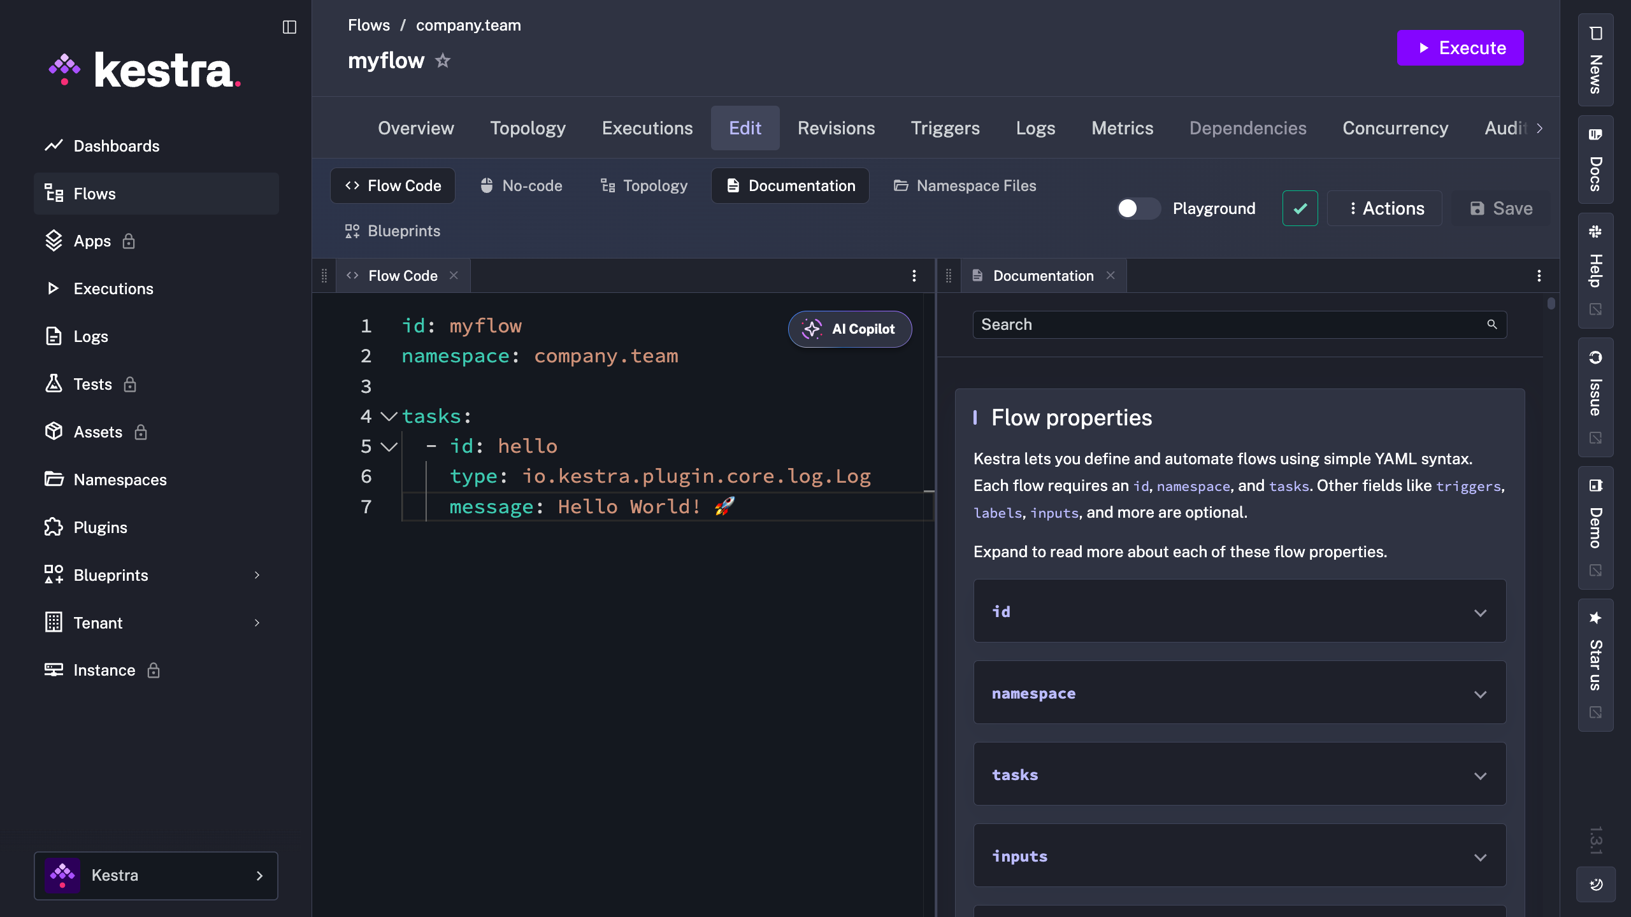Expand the inputs property section
Viewport: 1631px width, 917px height.
click(1480, 857)
